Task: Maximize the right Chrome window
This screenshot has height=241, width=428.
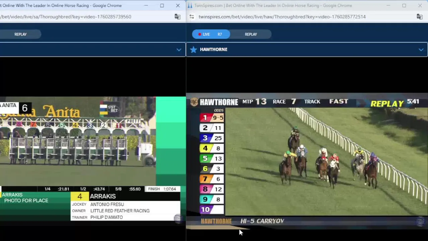Action: 404,5
